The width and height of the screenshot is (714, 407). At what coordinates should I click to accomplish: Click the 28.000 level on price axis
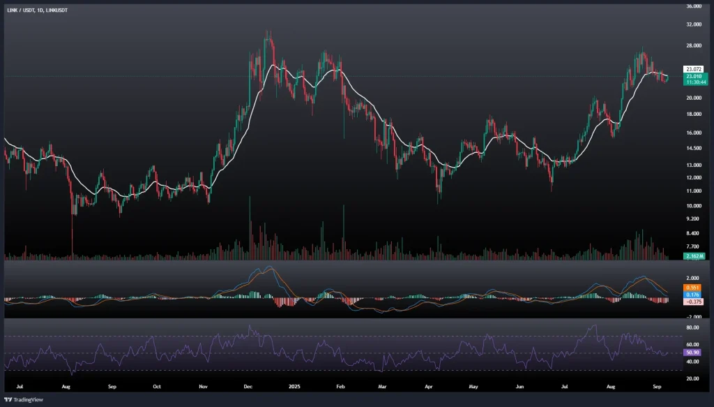(x=693, y=46)
